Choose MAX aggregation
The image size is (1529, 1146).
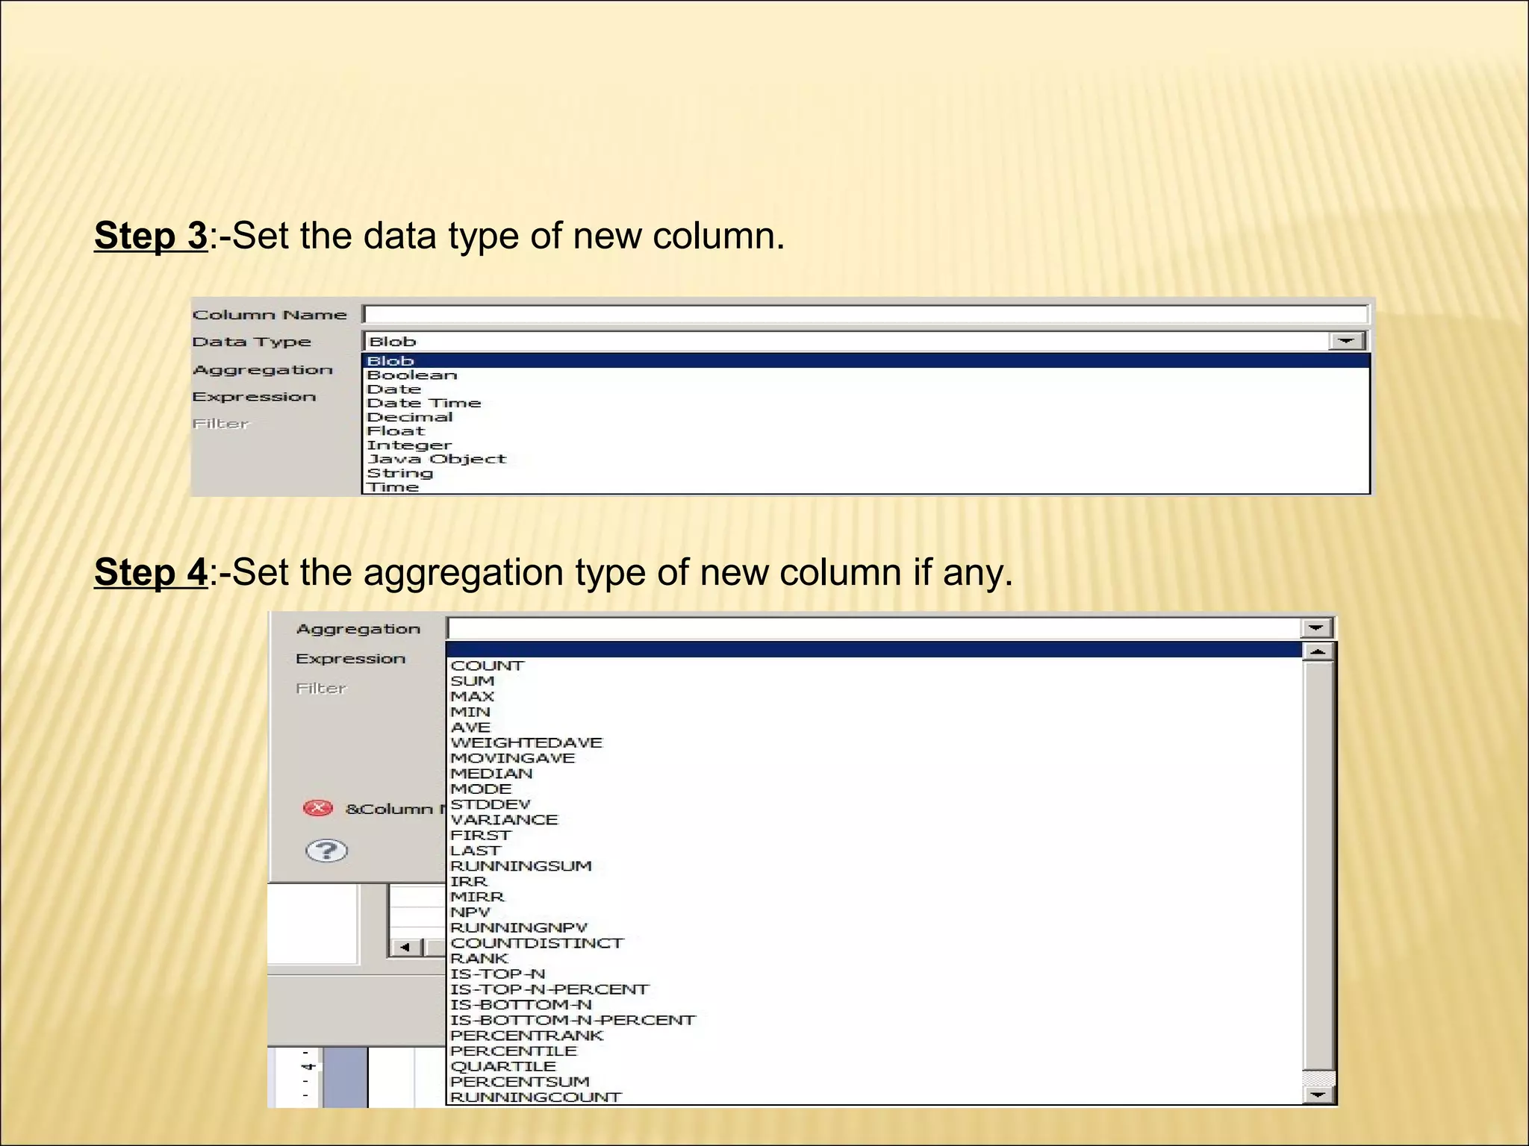click(874, 696)
